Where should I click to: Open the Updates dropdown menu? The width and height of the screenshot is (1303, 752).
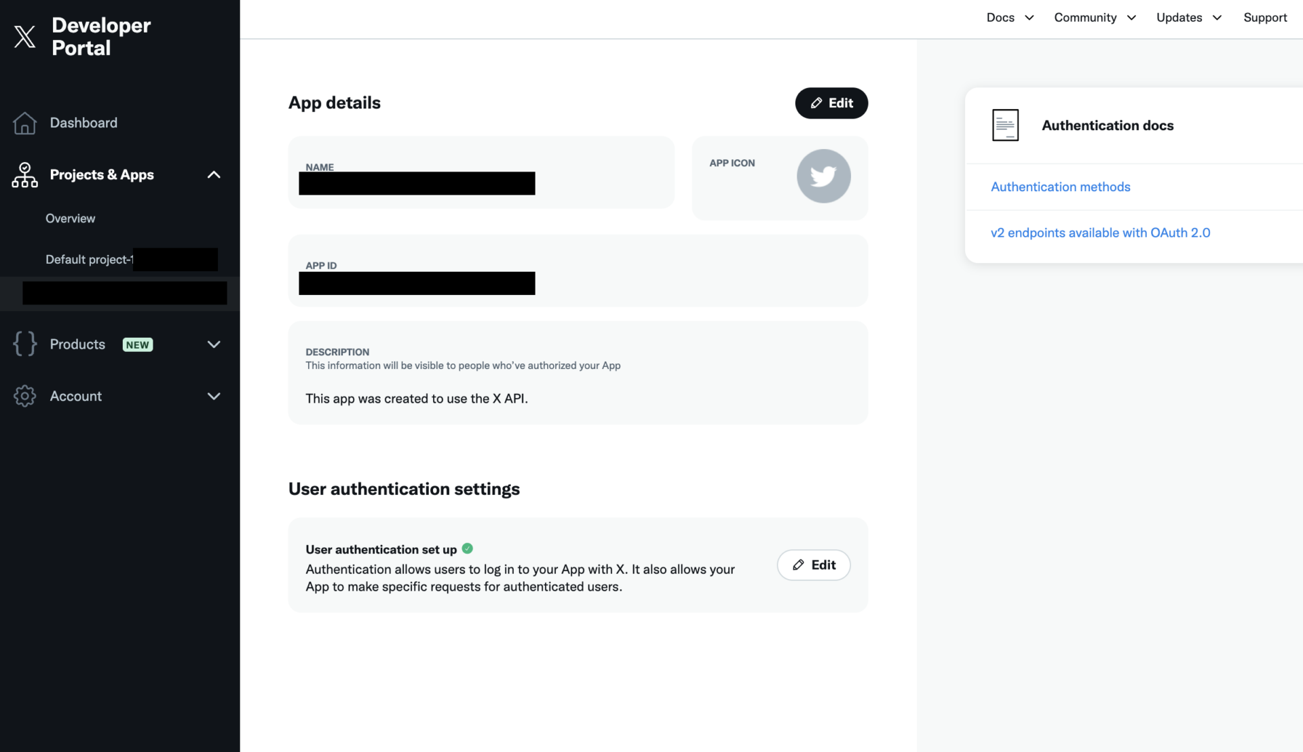(1188, 18)
